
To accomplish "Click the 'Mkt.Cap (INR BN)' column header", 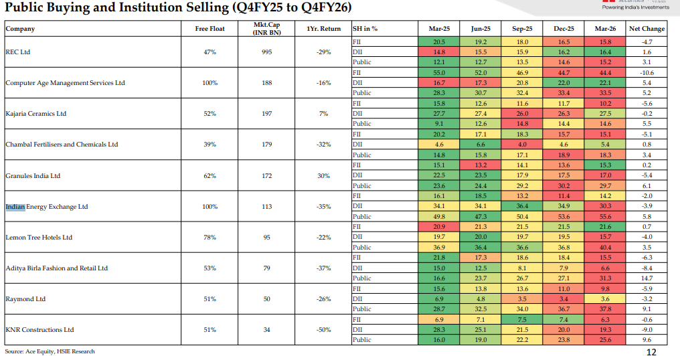I will (x=266, y=29).
